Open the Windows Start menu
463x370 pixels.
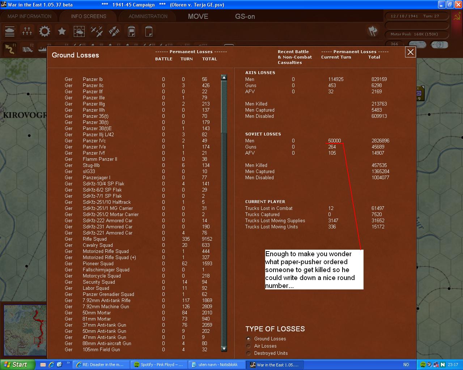click(17, 365)
